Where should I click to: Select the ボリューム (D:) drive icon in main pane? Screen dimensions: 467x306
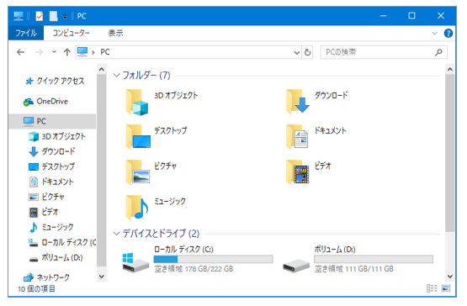[x=296, y=265]
